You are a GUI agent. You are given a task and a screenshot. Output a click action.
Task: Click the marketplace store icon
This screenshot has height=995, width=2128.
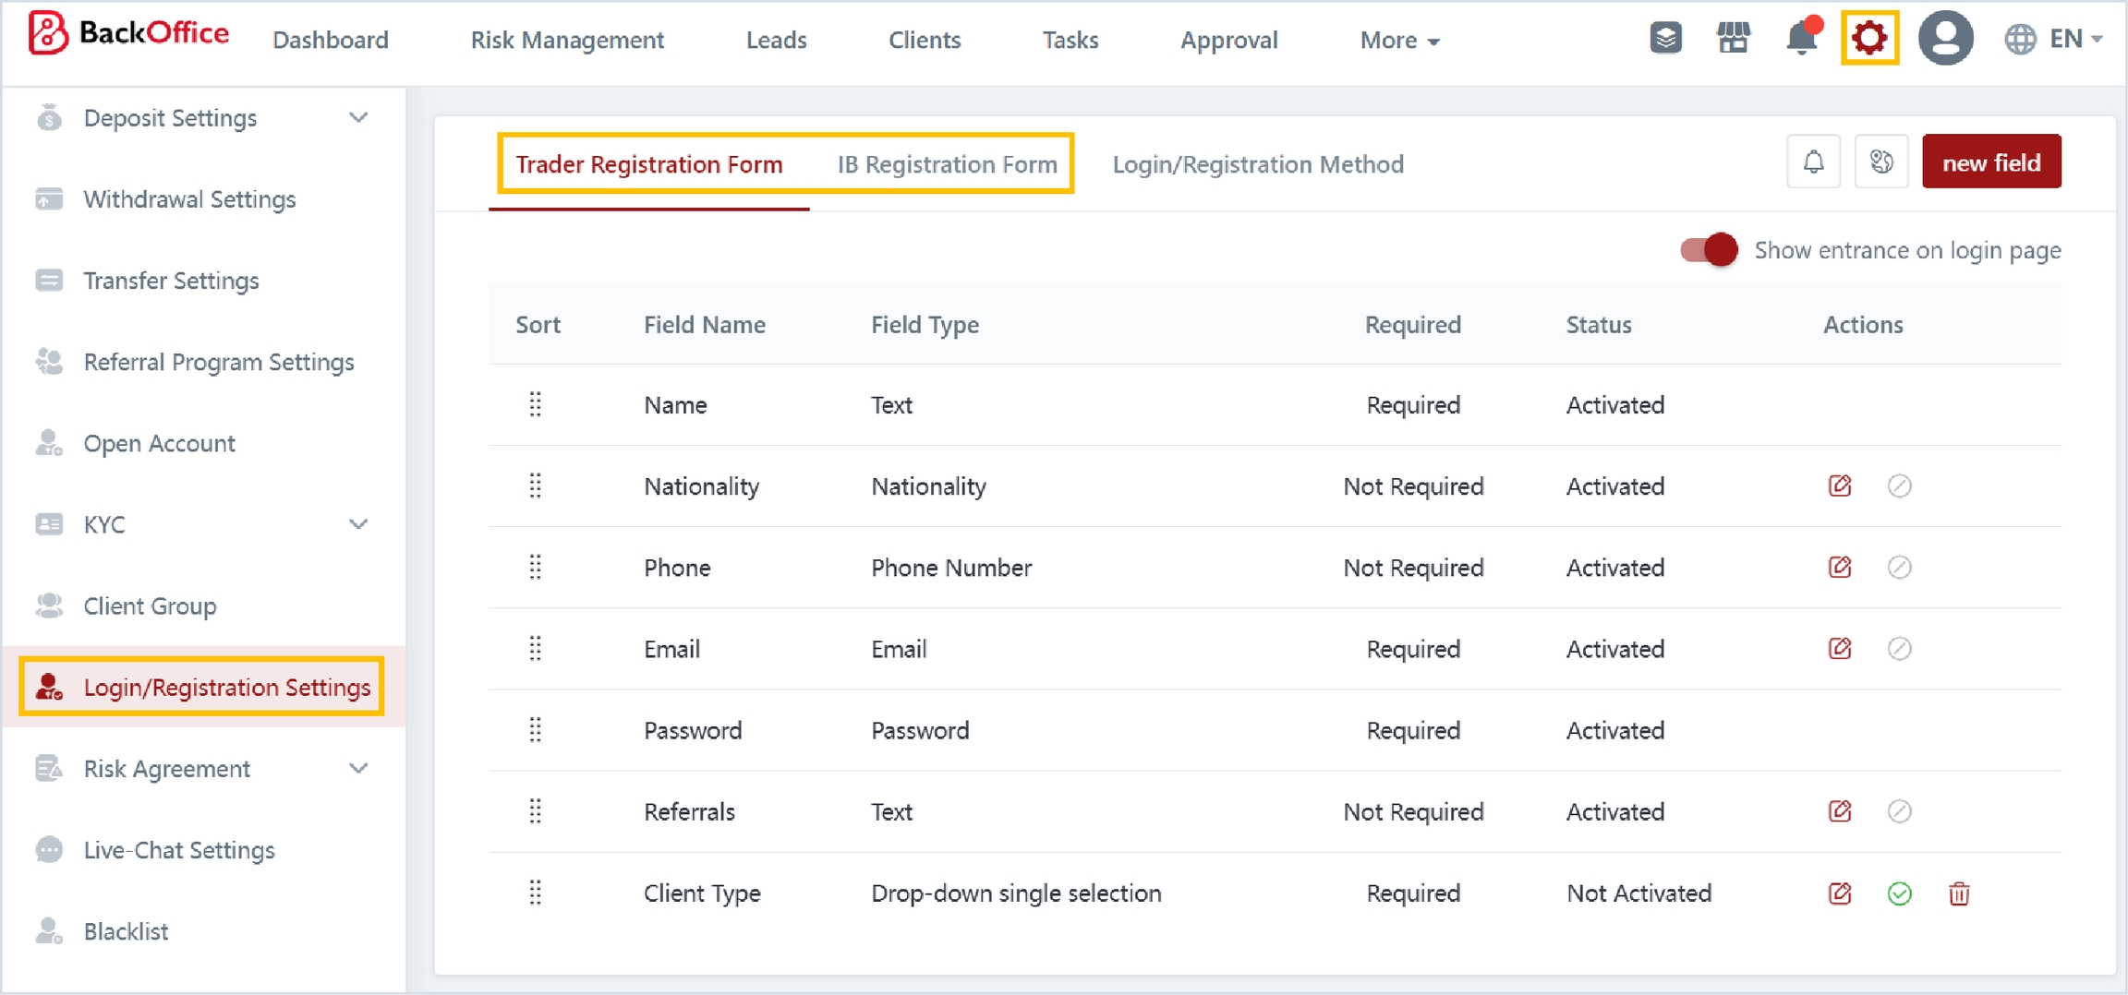1733,38
